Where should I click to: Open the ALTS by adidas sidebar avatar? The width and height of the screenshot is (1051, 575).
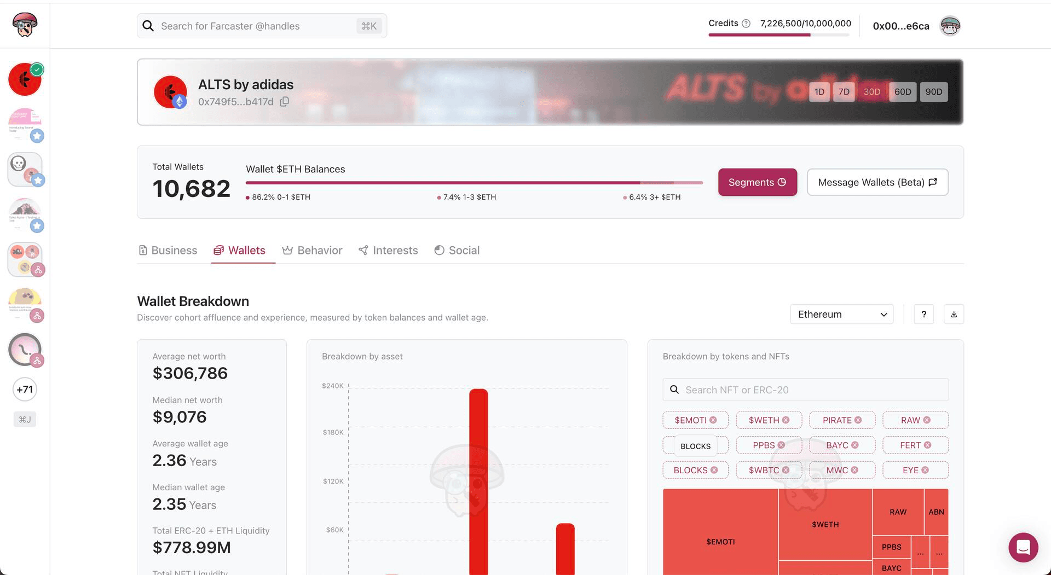coord(25,79)
